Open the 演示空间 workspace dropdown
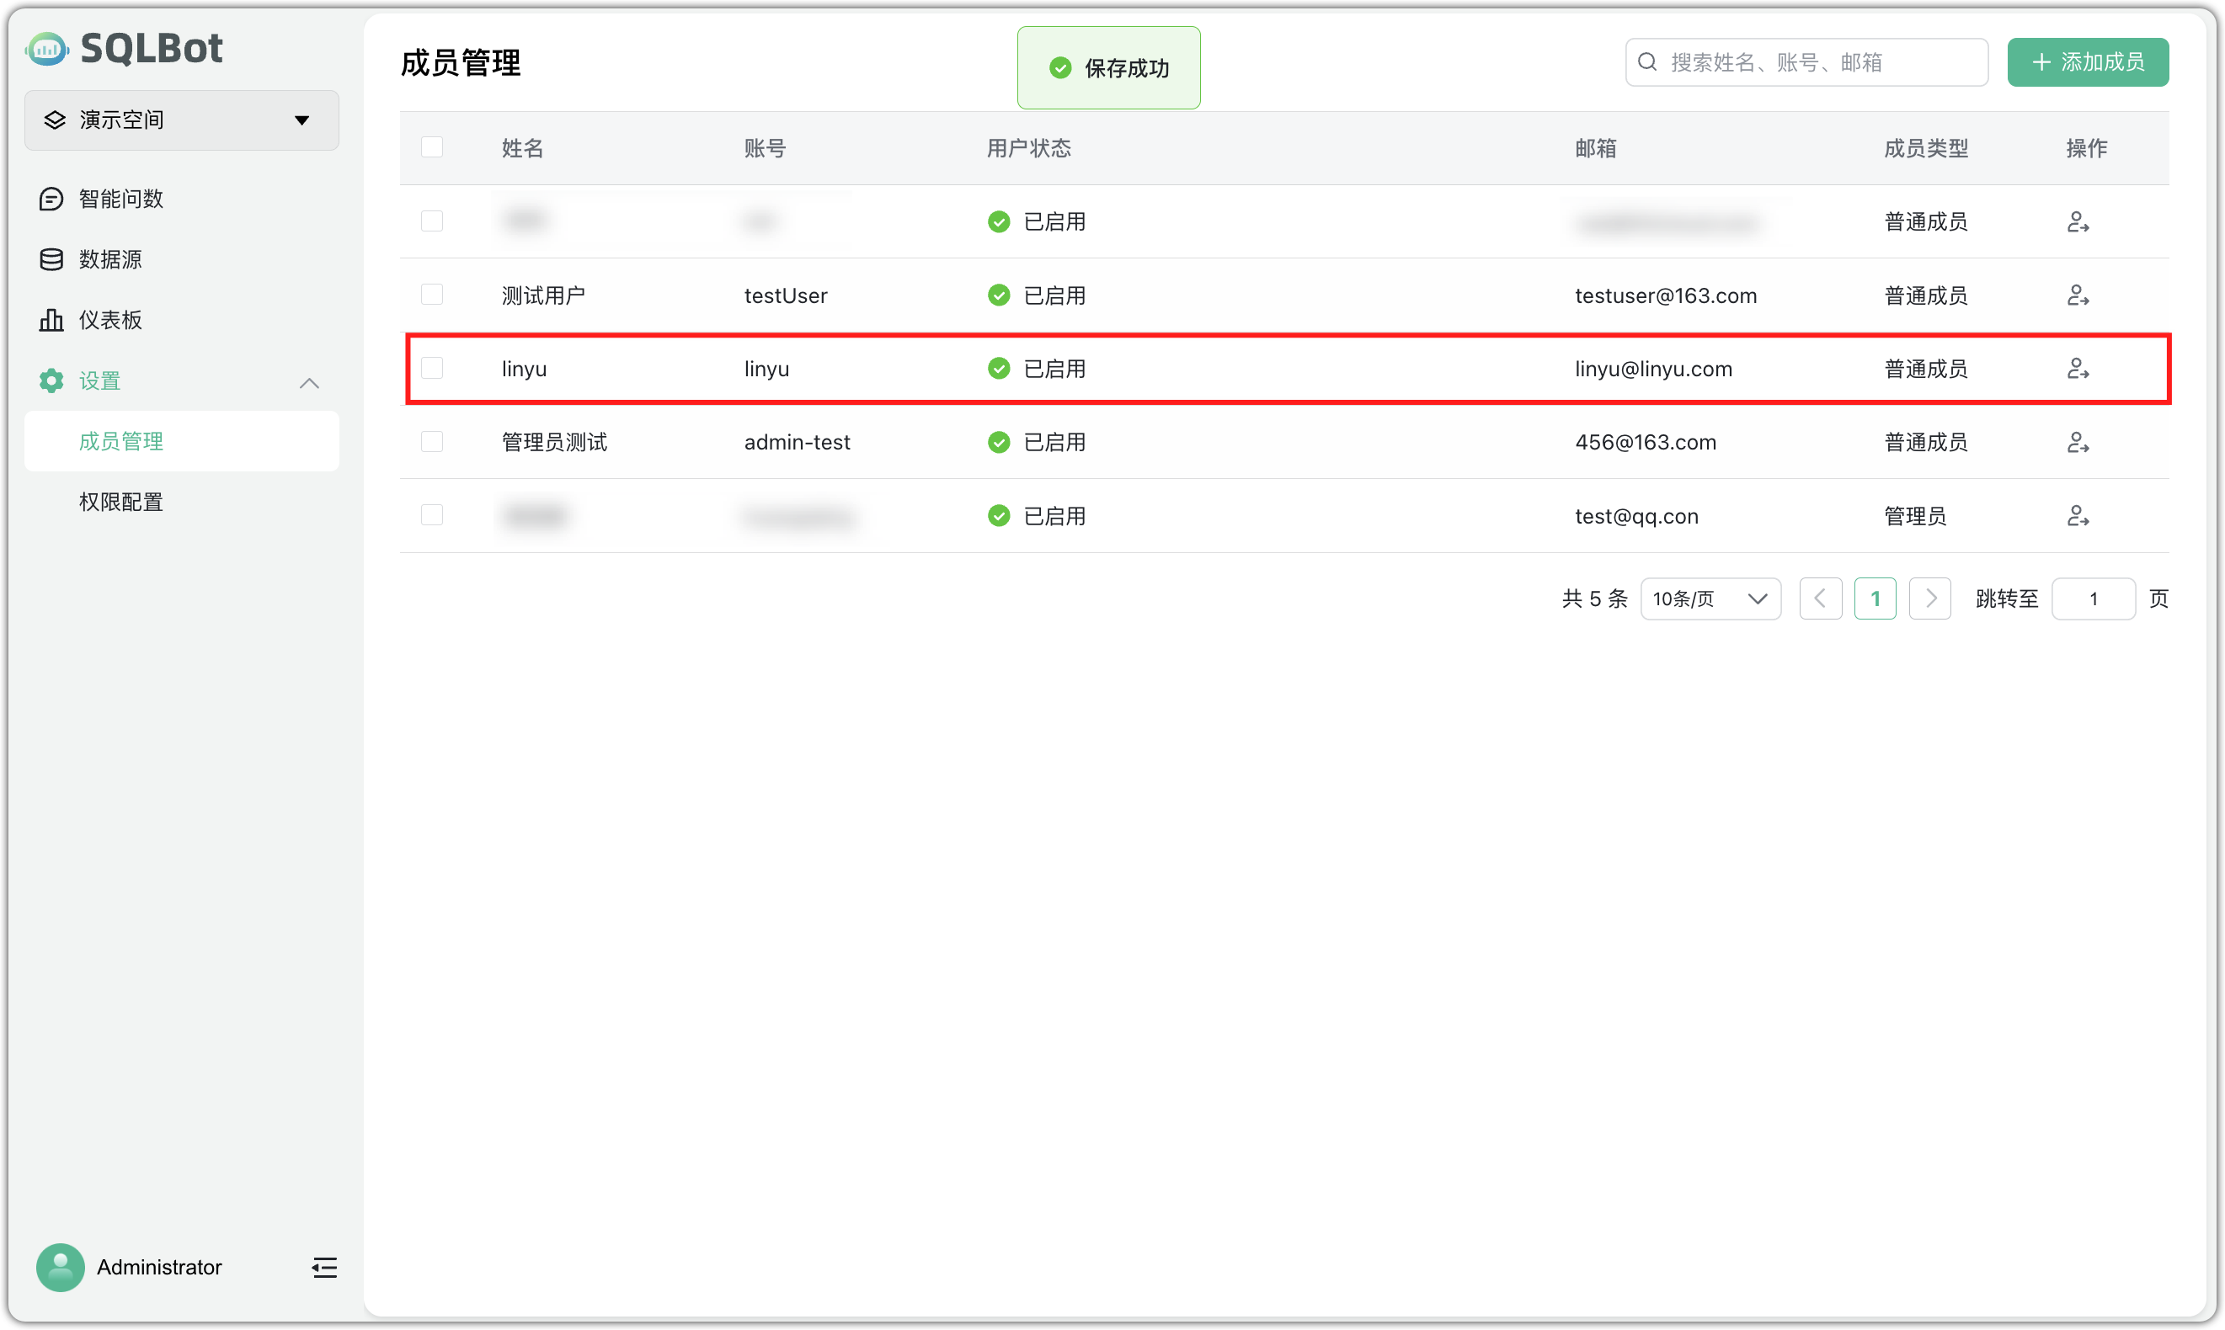 (x=181, y=120)
